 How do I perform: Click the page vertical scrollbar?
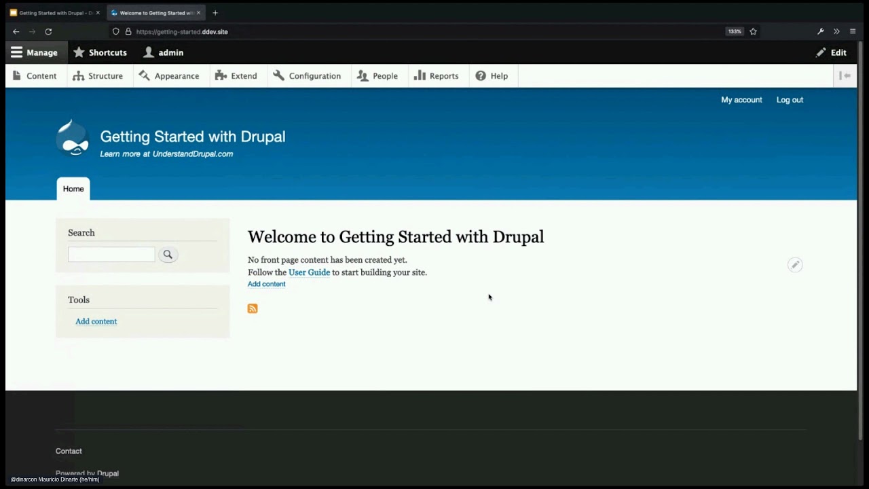point(862,240)
